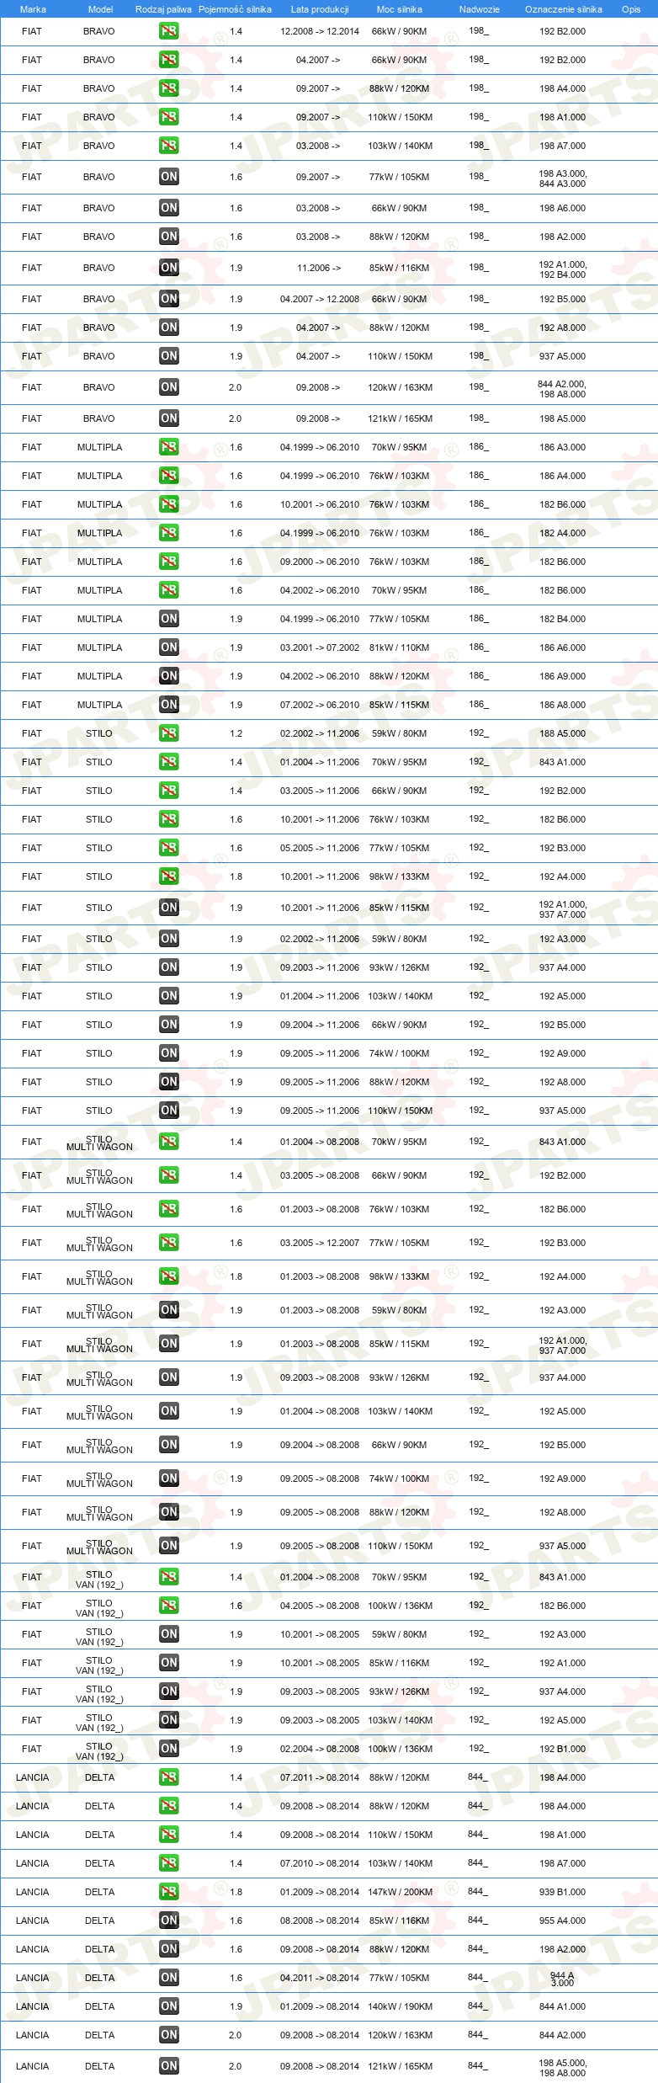The height and width of the screenshot is (2083, 658).
Task: Select the '140kW / 190KM' power cell
Action: 400,2006
